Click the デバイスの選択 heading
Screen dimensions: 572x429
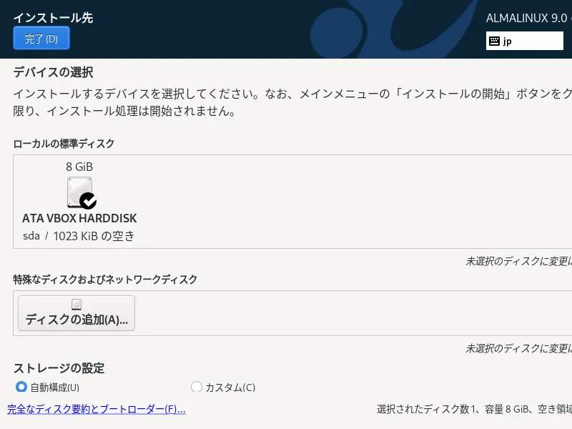(53, 72)
